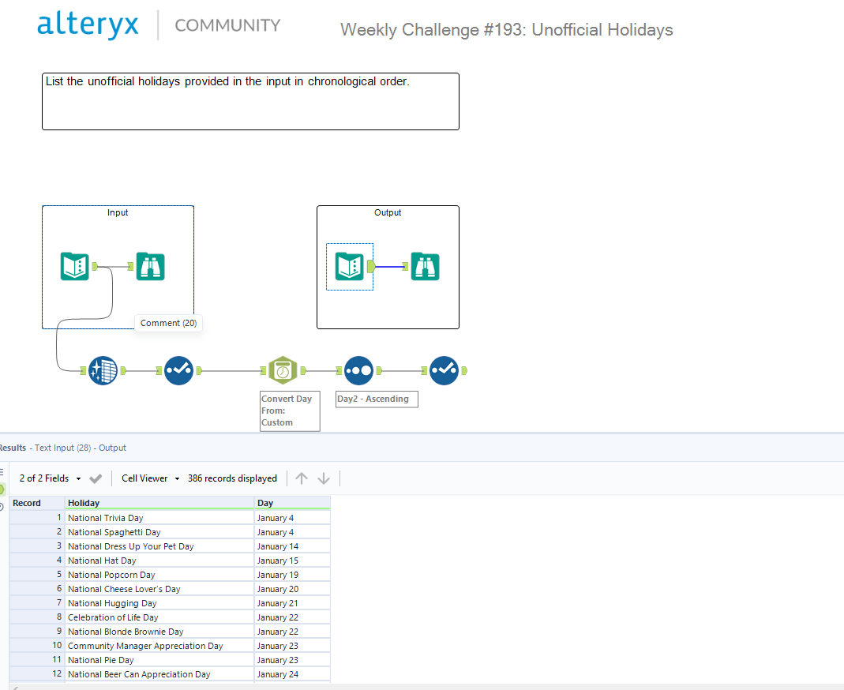
Task: Click inside the instructions comment text box
Action: [249, 100]
